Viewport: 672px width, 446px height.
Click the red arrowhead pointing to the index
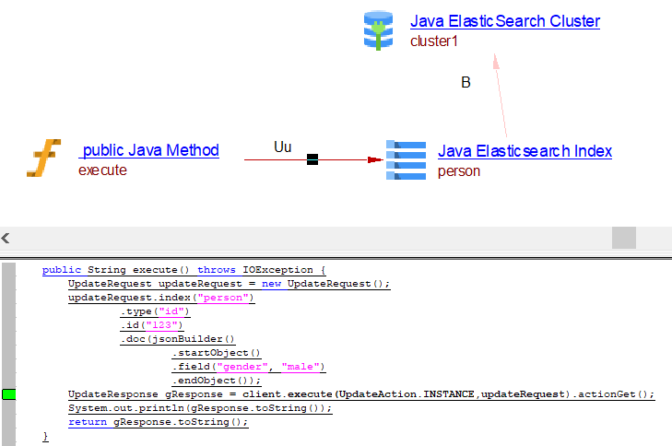(x=374, y=159)
